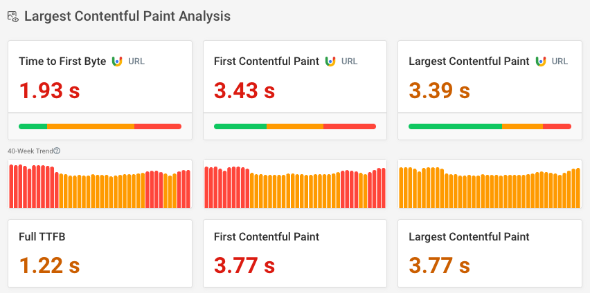Click the First Contentful Paint distribution bar

[295, 126]
